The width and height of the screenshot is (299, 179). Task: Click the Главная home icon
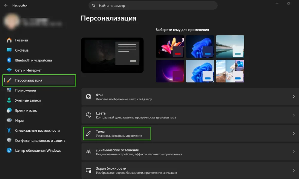pos(9,40)
